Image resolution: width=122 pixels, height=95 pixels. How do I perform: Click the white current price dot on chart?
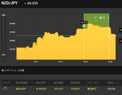point(116,35)
